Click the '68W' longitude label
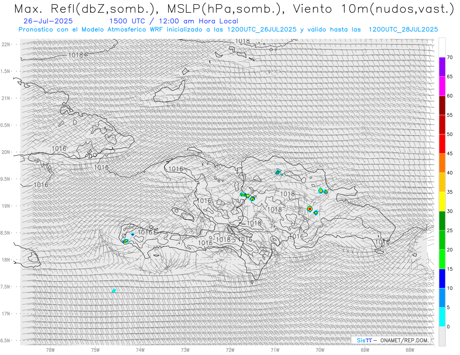Image resolution: width=460 pixels, height=355 pixels. pos(410,350)
